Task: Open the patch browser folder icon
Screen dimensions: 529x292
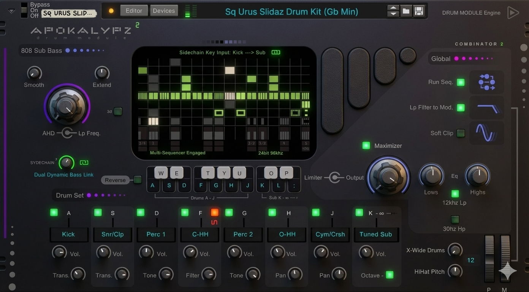Action: (406, 11)
